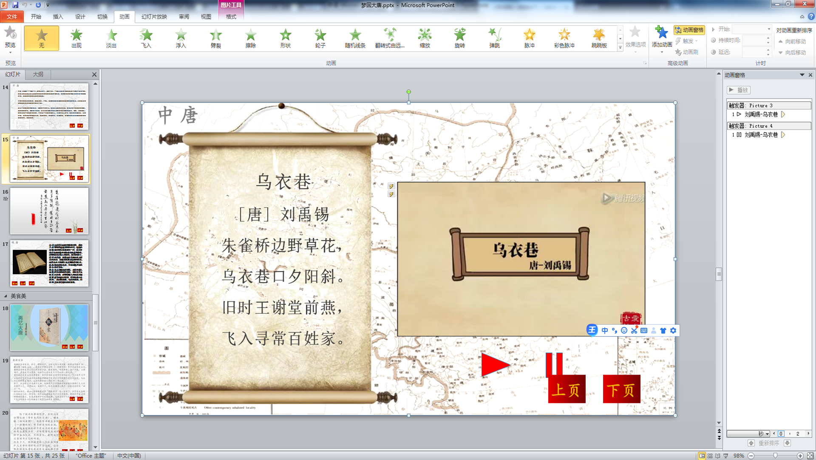Apply the 脉冲 (Pulse) emphasis animation

529,38
